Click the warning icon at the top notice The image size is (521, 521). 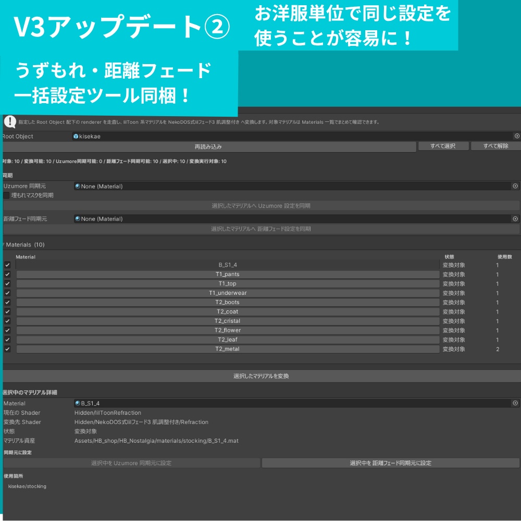(11, 122)
